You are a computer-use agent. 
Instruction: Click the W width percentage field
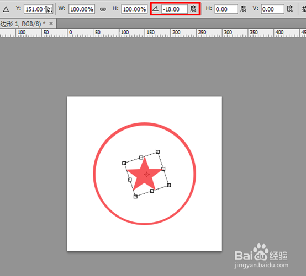[x=82, y=9]
